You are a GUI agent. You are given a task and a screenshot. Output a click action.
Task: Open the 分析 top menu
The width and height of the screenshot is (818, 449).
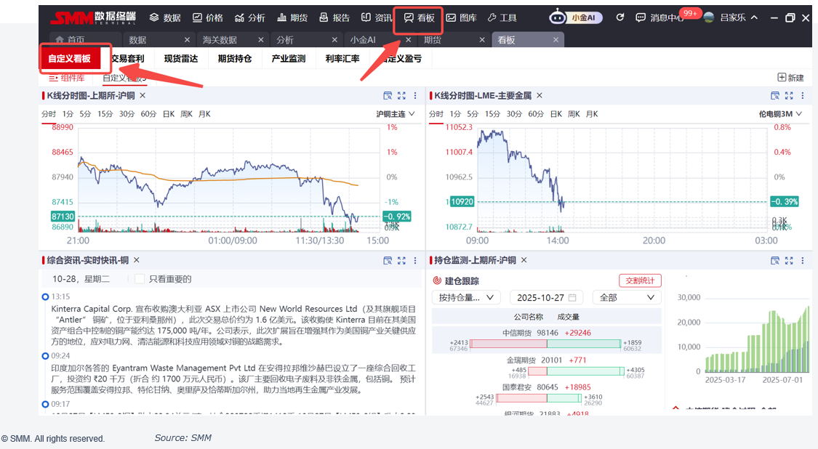tap(250, 17)
